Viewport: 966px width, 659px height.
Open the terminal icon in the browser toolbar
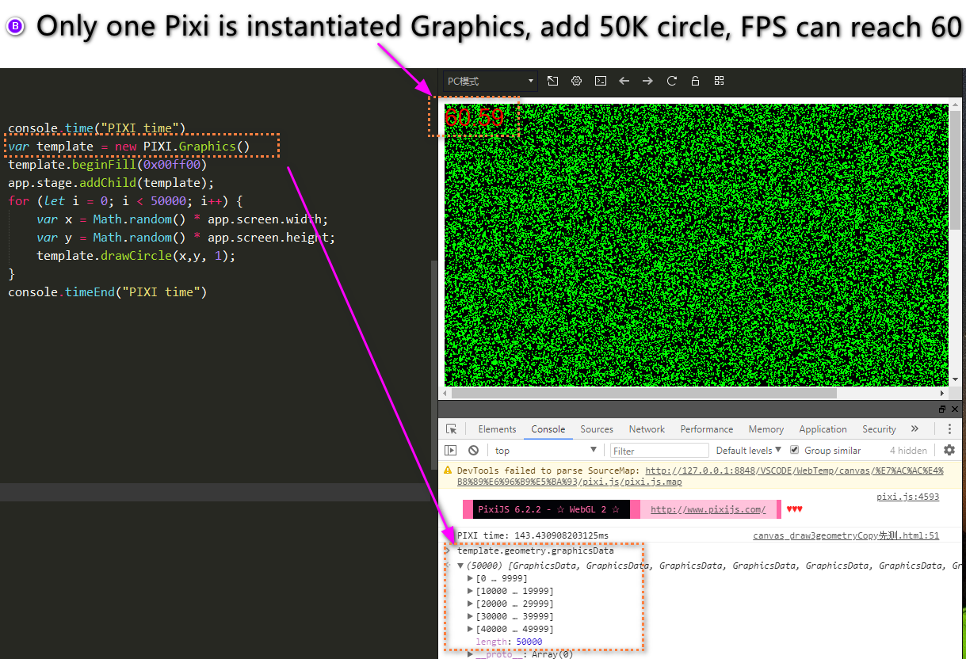pyautogui.click(x=600, y=81)
